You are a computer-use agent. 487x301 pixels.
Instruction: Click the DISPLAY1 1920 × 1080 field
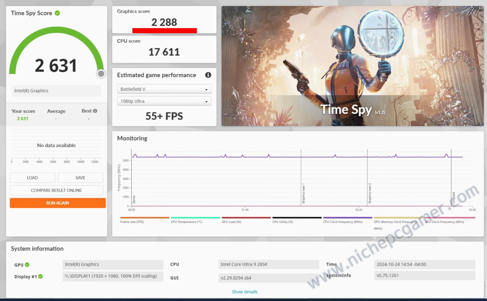coord(113,276)
